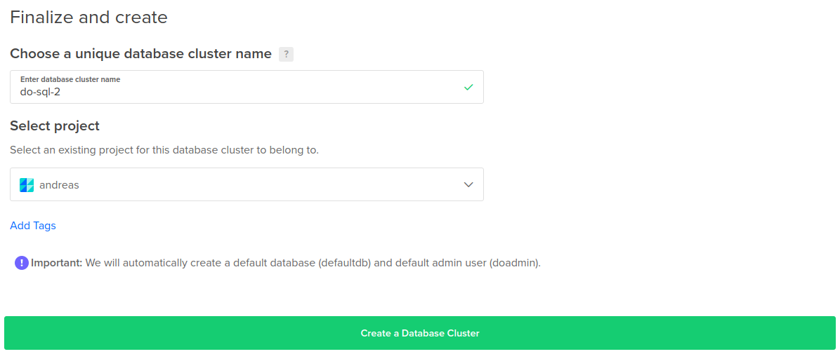This screenshot has height=354, width=840.
Task: Click the andreas project name text
Action: 60,185
